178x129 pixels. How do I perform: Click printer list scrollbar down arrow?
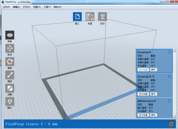pyautogui.click(x=174, y=117)
